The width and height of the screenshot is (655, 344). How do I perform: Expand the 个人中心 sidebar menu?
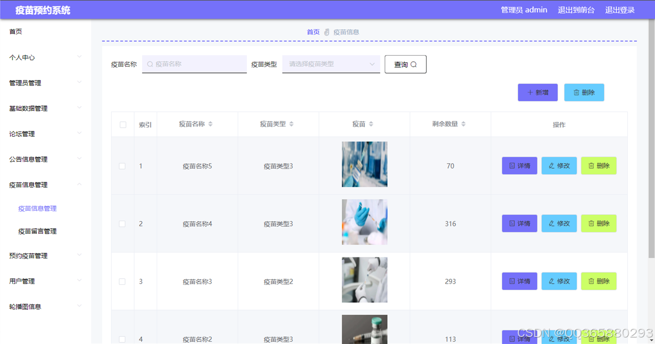(45, 57)
